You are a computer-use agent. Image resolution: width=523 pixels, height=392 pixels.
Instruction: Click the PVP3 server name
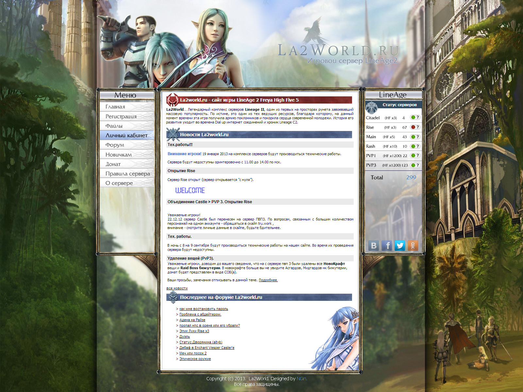(371, 165)
